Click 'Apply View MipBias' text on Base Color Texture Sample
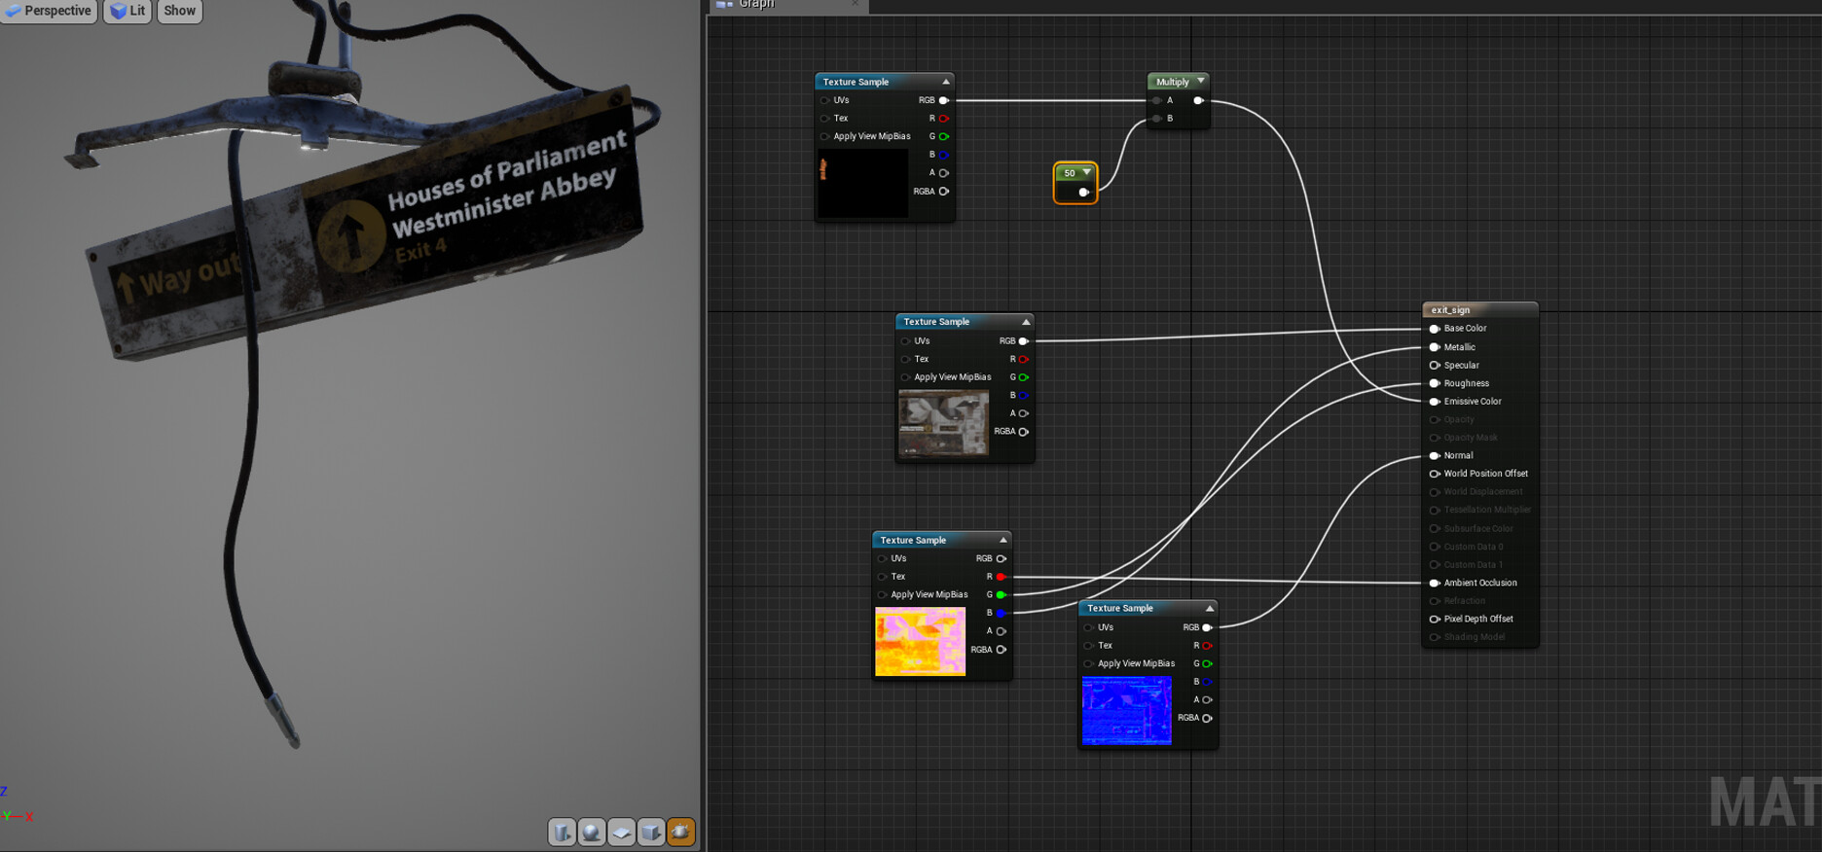This screenshot has width=1822, height=852. [x=953, y=377]
